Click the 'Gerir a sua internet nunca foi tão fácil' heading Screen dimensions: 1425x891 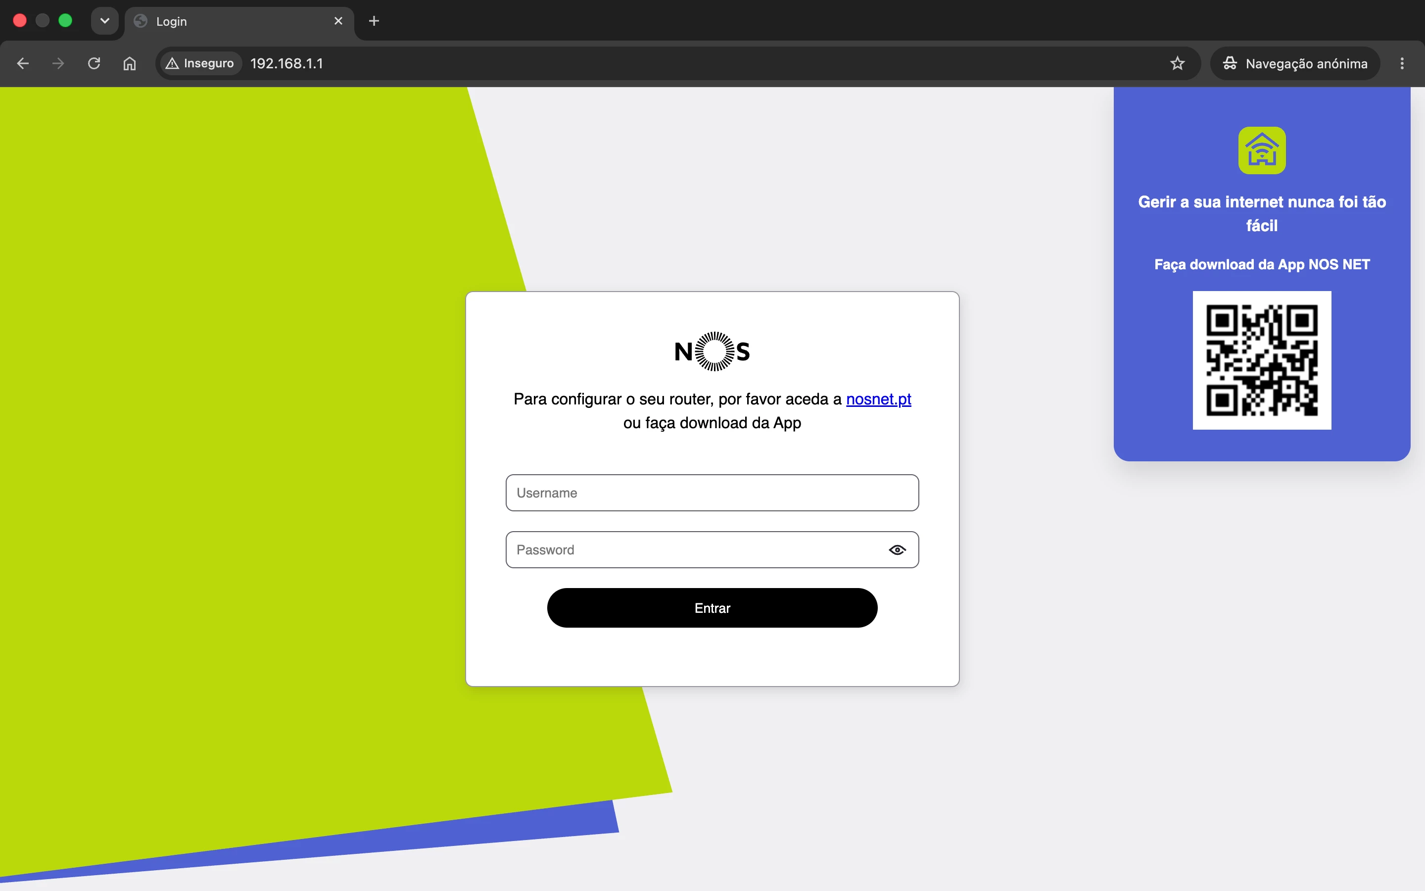pyautogui.click(x=1262, y=213)
